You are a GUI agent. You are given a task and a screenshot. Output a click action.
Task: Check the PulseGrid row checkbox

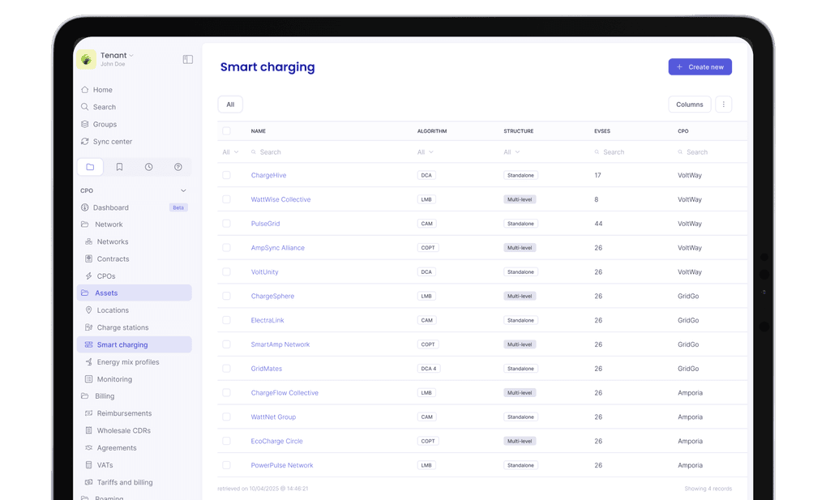coord(227,224)
